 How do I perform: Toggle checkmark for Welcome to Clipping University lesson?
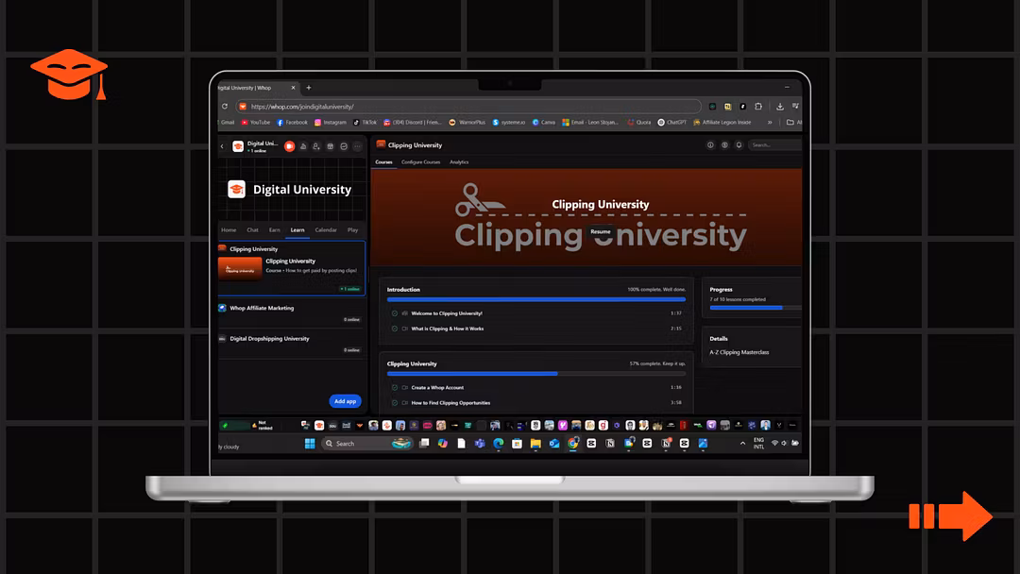tap(394, 313)
